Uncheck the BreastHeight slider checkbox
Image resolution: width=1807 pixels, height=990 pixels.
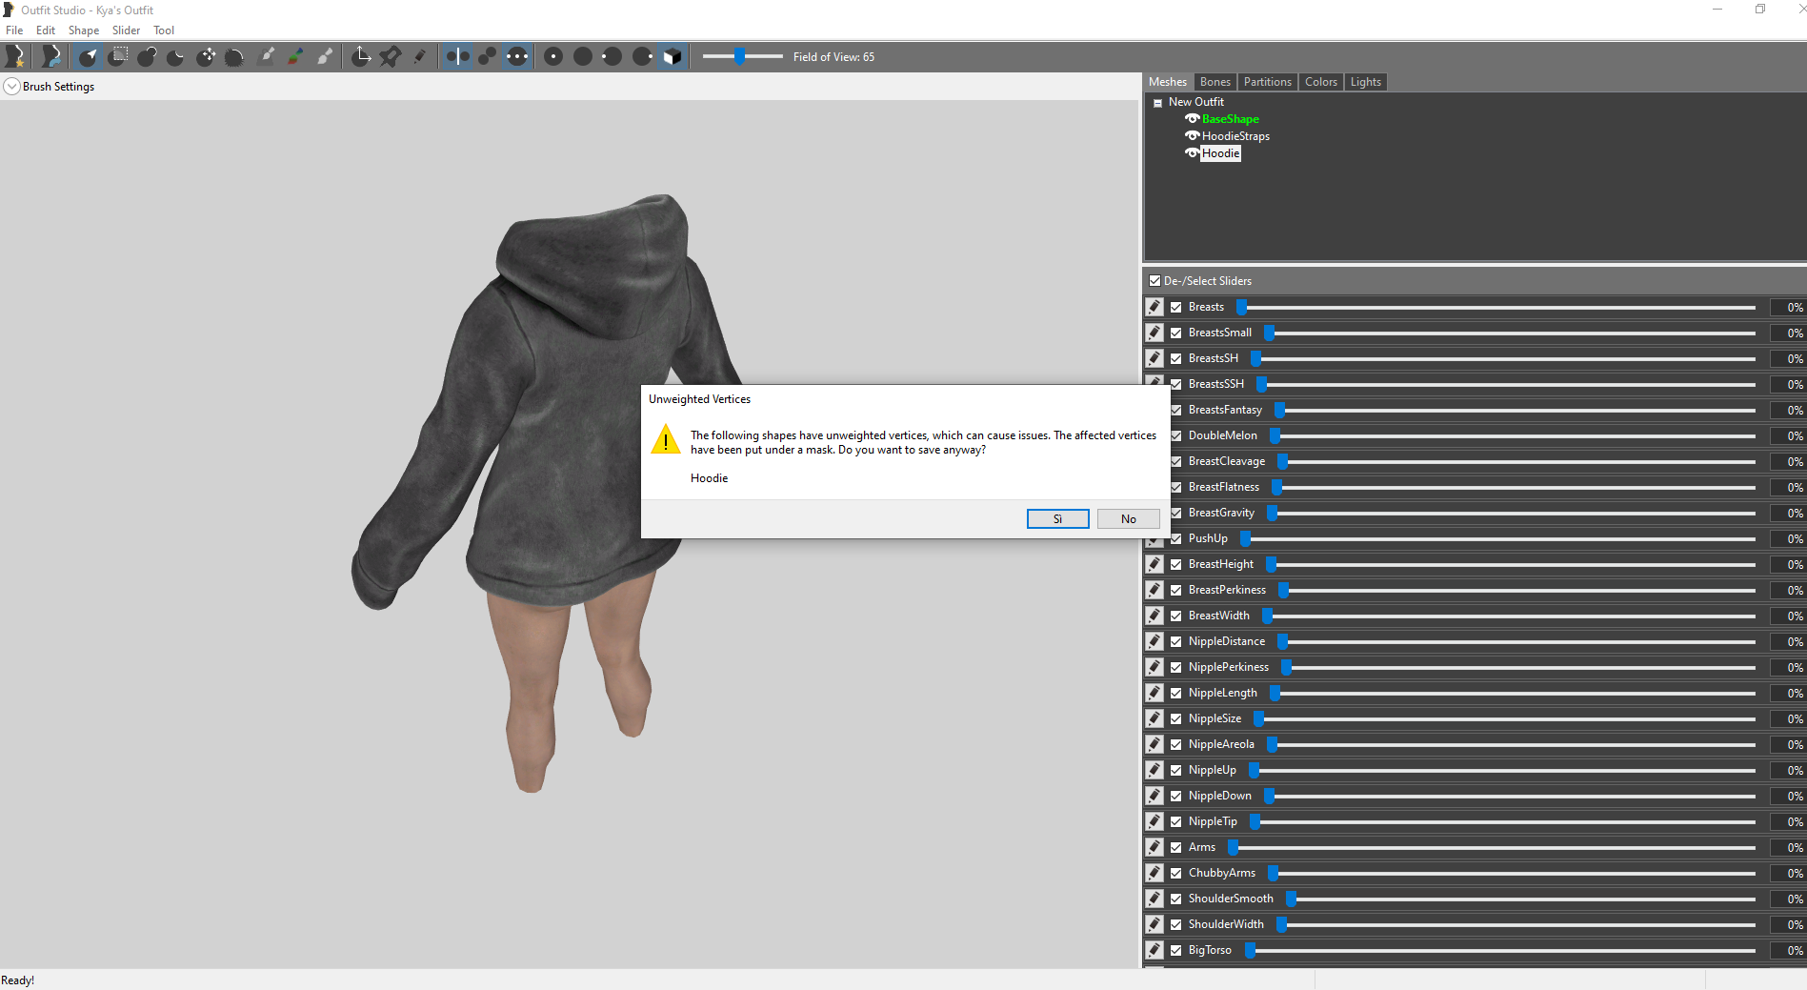point(1176,564)
